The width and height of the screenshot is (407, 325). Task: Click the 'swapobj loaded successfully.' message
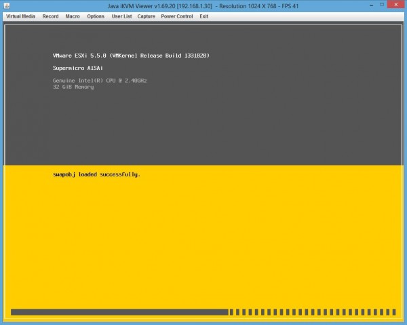(96, 174)
